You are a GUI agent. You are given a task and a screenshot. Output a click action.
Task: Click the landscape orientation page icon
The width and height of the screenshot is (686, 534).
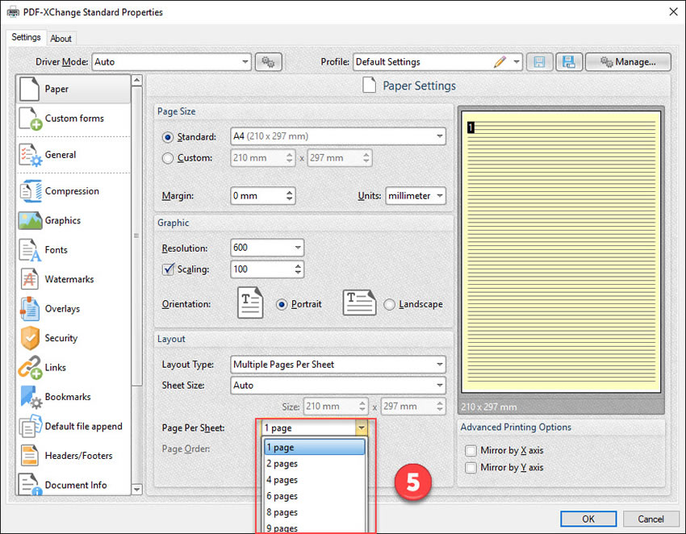(359, 302)
